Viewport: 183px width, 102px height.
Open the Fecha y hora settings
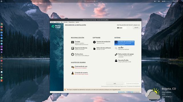(x=80, y=55)
